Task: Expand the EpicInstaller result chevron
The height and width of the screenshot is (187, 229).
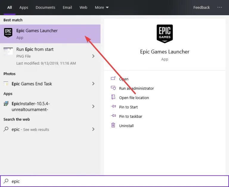Action: pyautogui.click(x=93, y=106)
